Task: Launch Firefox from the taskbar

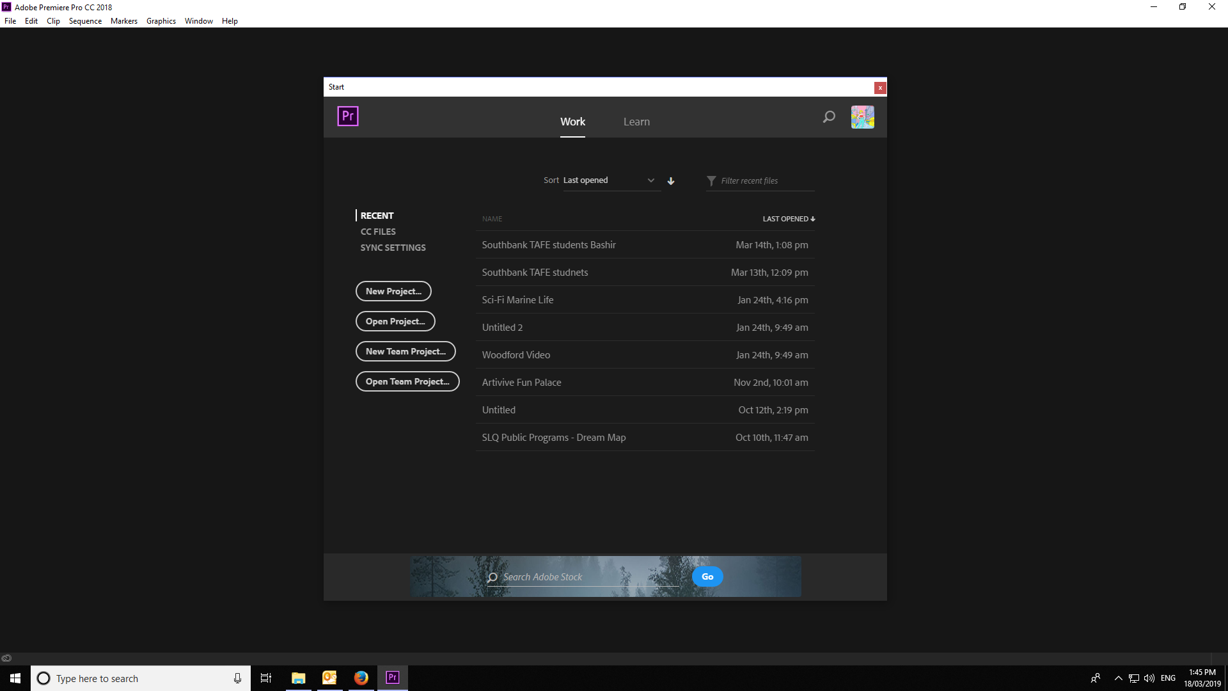Action: [361, 678]
